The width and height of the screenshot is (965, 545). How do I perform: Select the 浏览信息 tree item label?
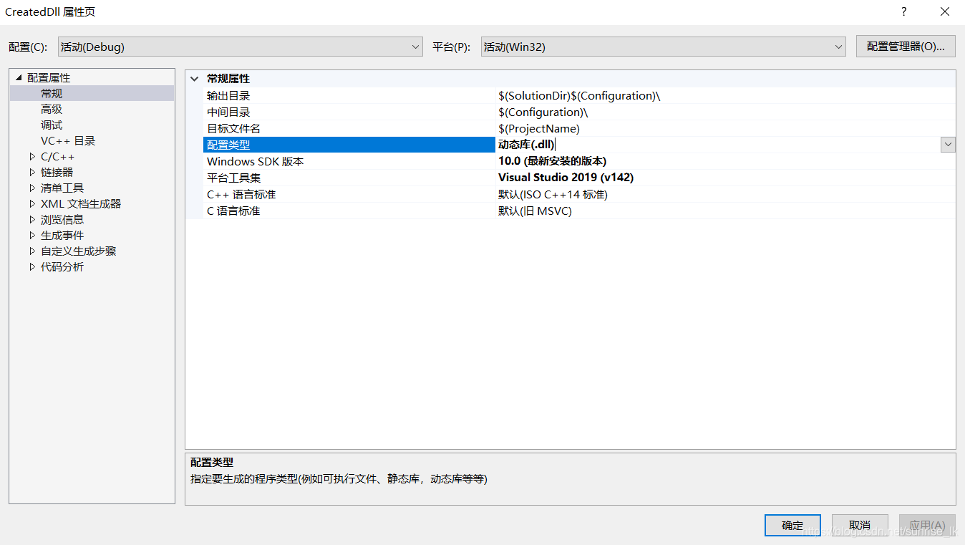point(62,219)
